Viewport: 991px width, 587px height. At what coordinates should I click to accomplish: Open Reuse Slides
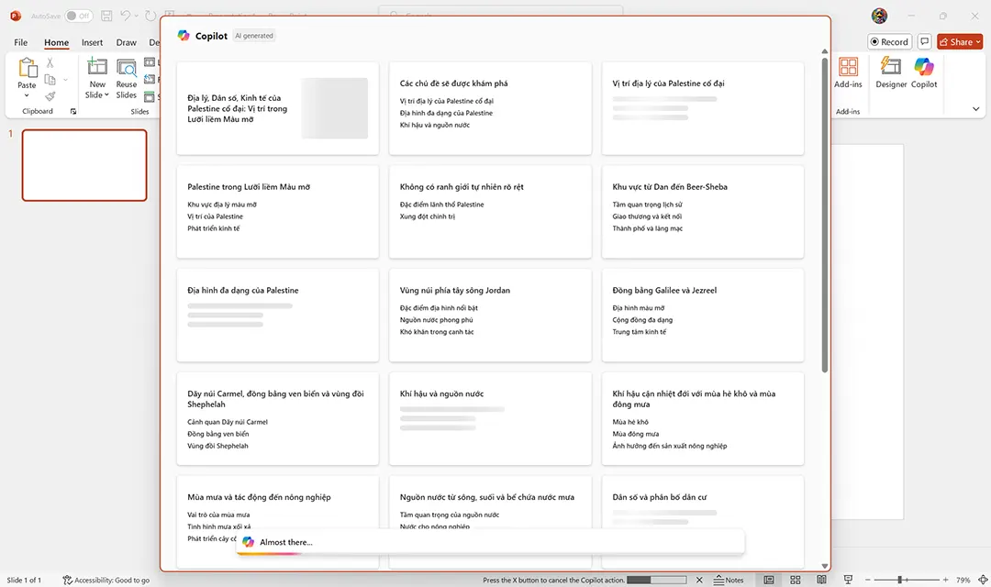[126, 83]
